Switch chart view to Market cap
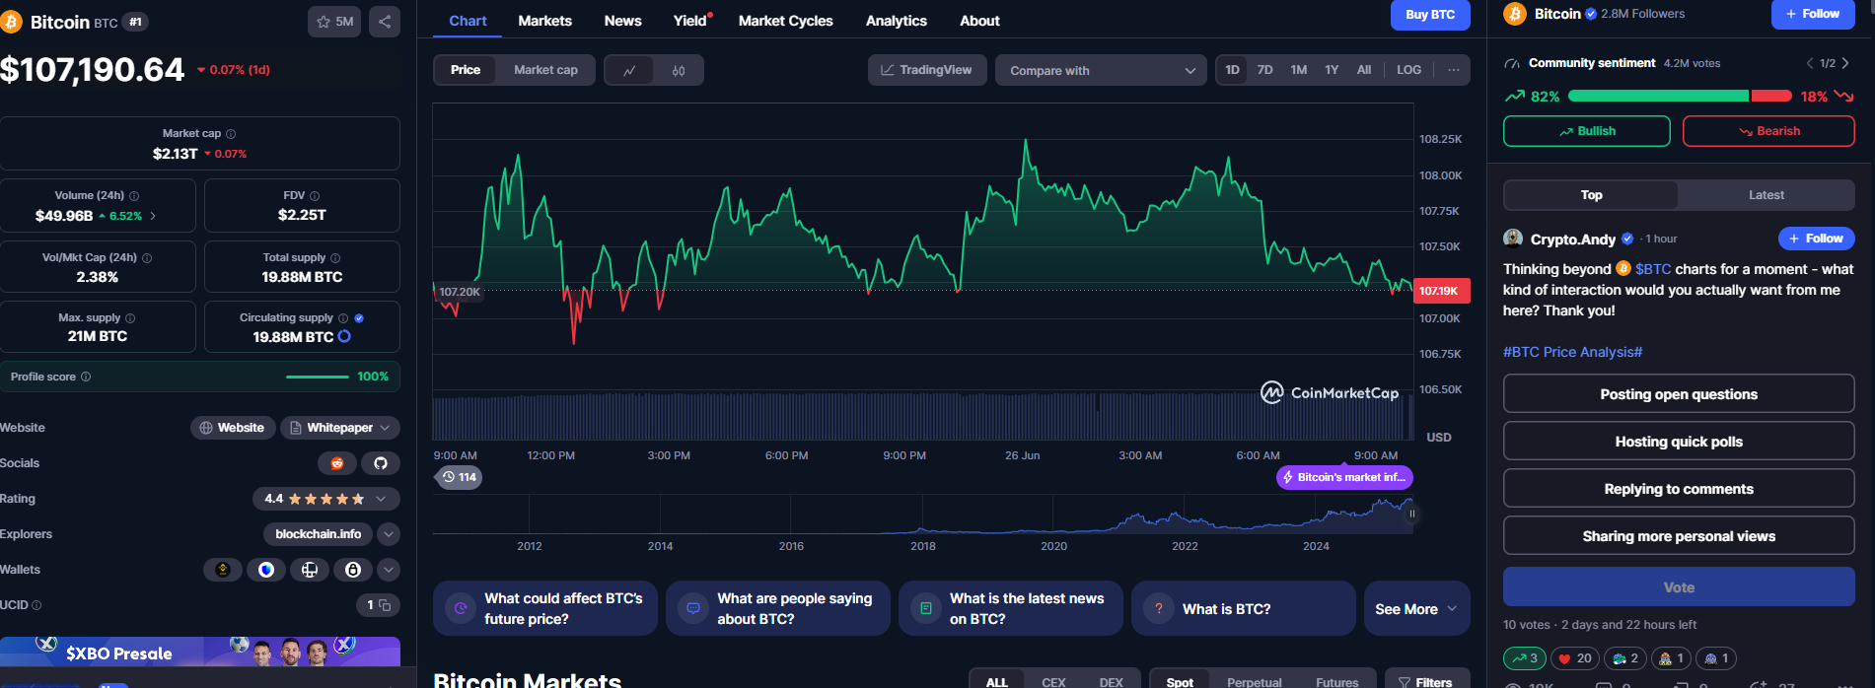This screenshot has width=1875, height=688. coord(545,70)
